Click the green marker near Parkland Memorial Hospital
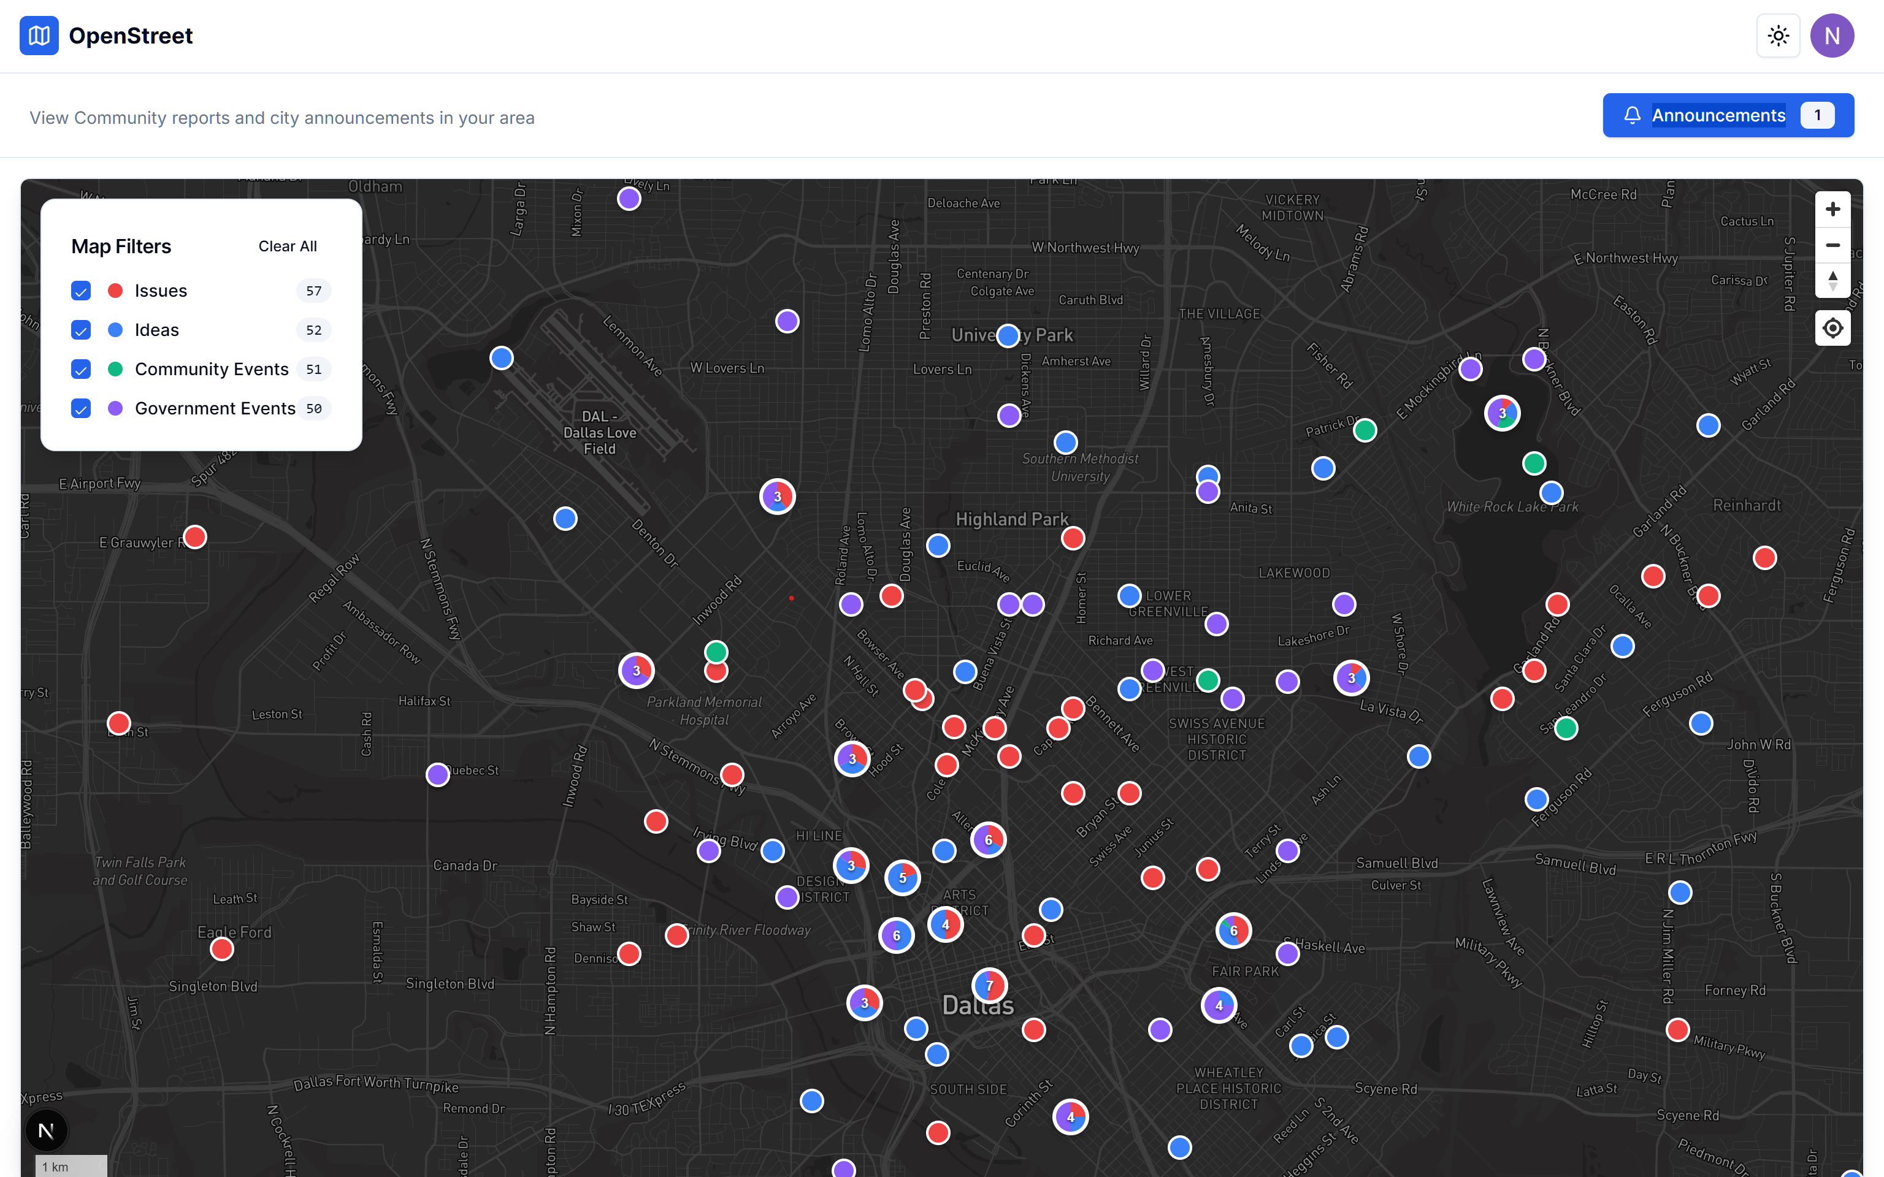The width and height of the screenshot is (1884, 1177). point(716,652)
